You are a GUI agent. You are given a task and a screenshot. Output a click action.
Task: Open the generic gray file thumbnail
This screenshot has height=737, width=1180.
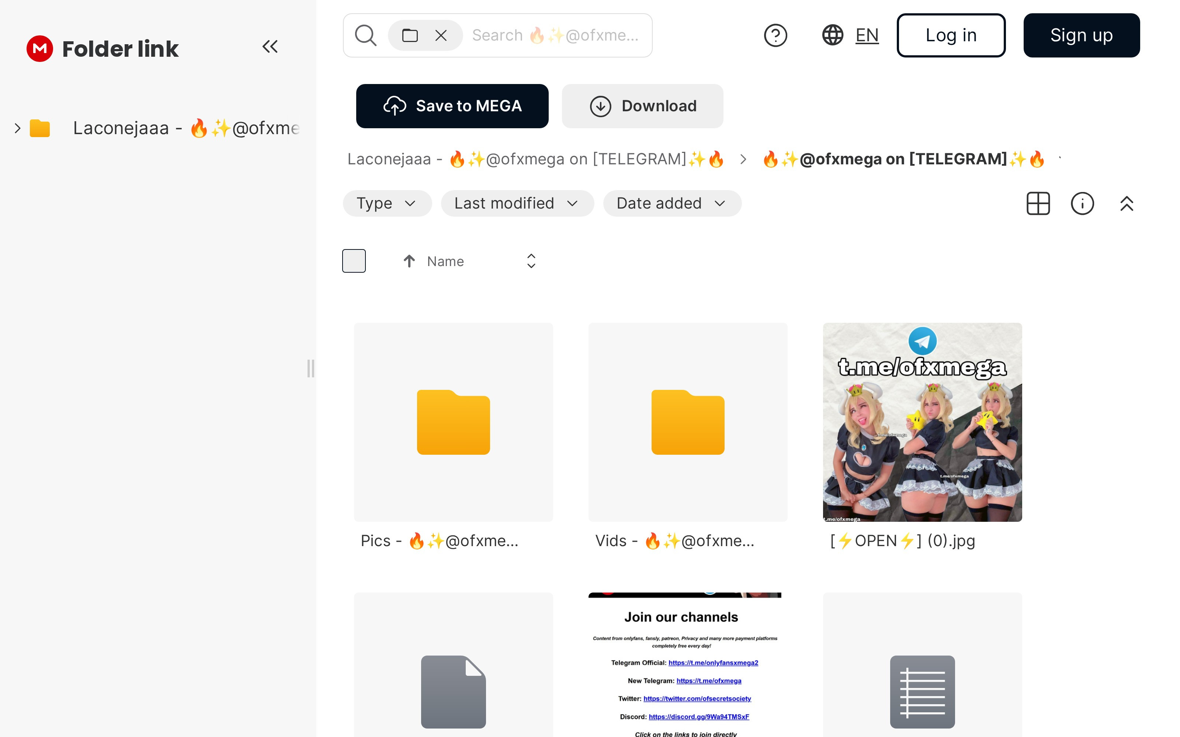tap(454, 665)
